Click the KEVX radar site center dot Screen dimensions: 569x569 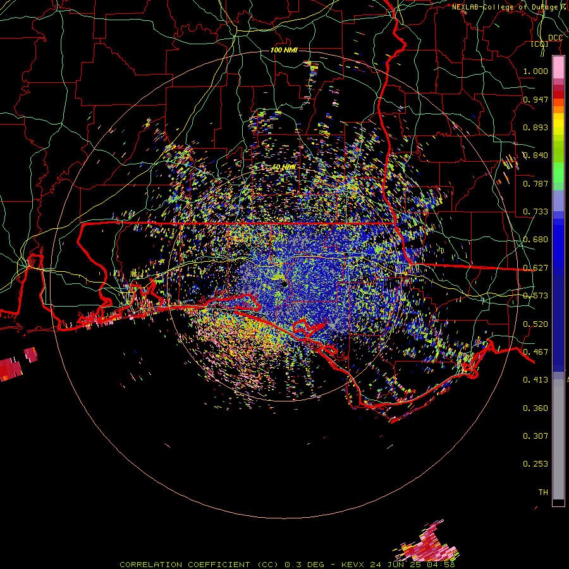click(x=284, y=284)
